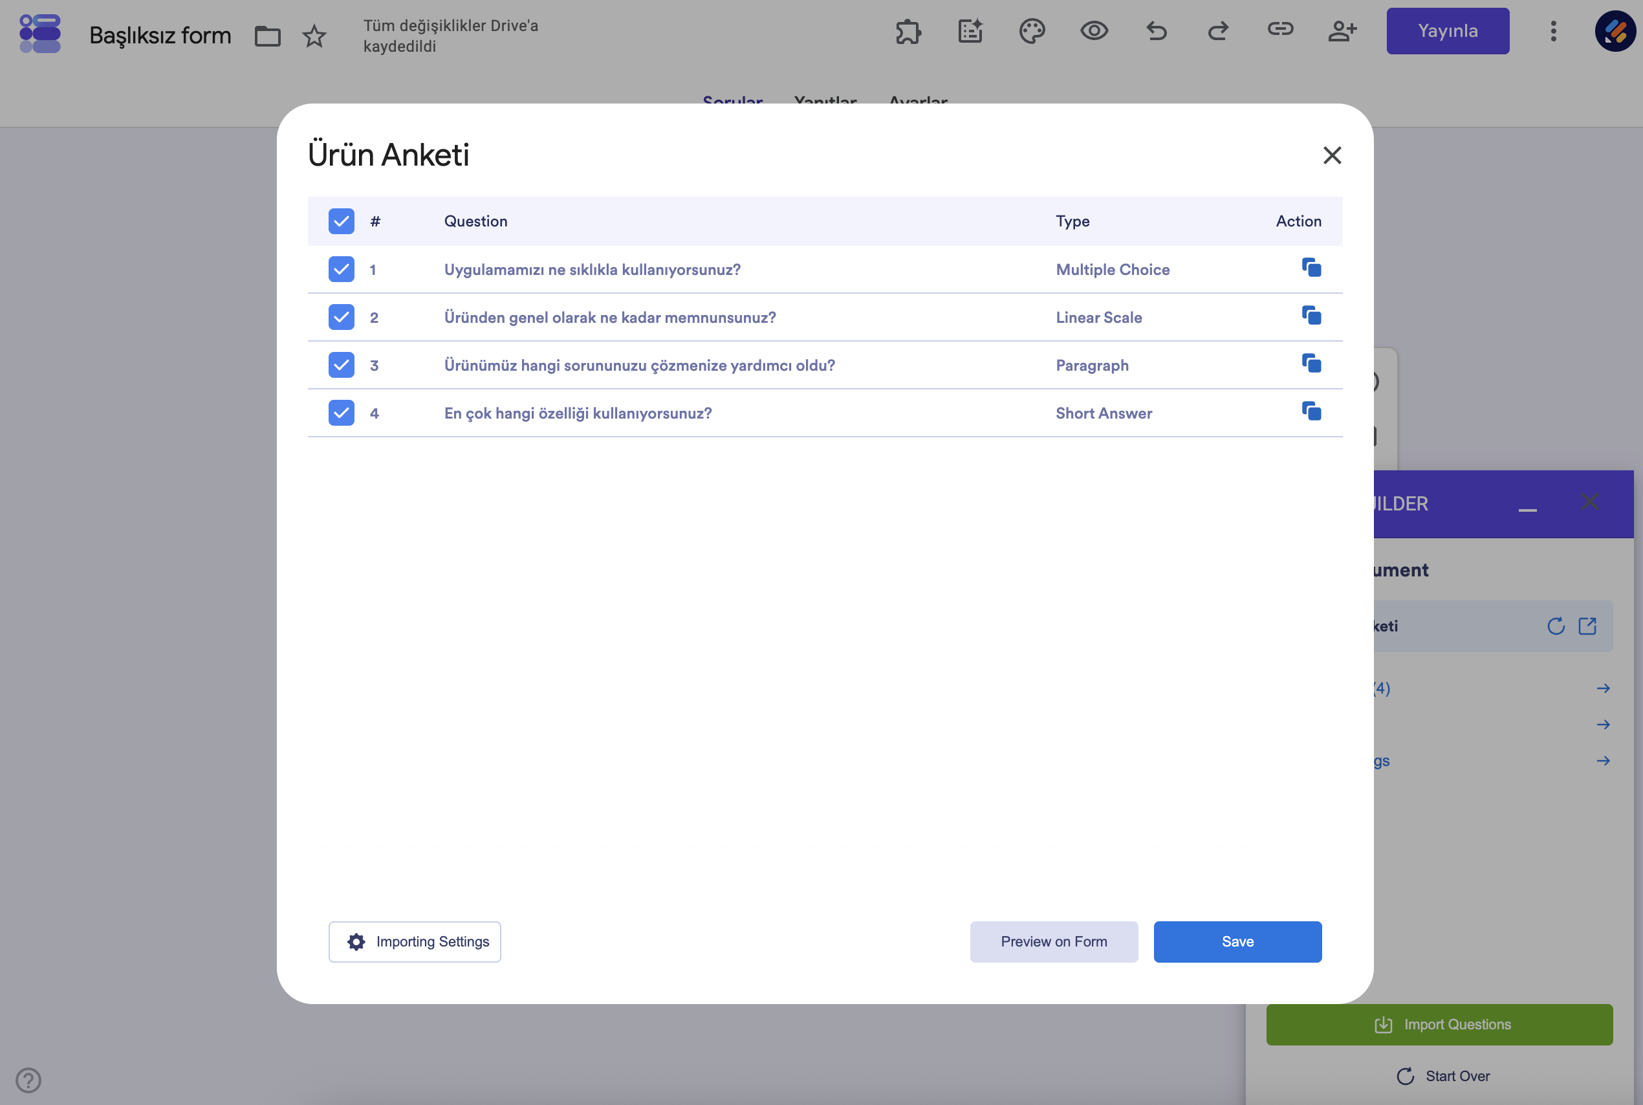
Task: Click the Multiple Choice type cell
Action: click(1113, 269)
